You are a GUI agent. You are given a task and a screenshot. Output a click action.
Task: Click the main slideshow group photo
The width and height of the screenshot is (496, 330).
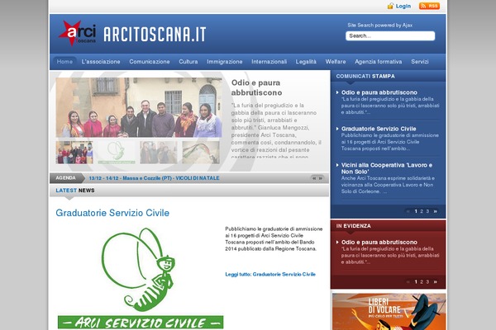(139, 107)
